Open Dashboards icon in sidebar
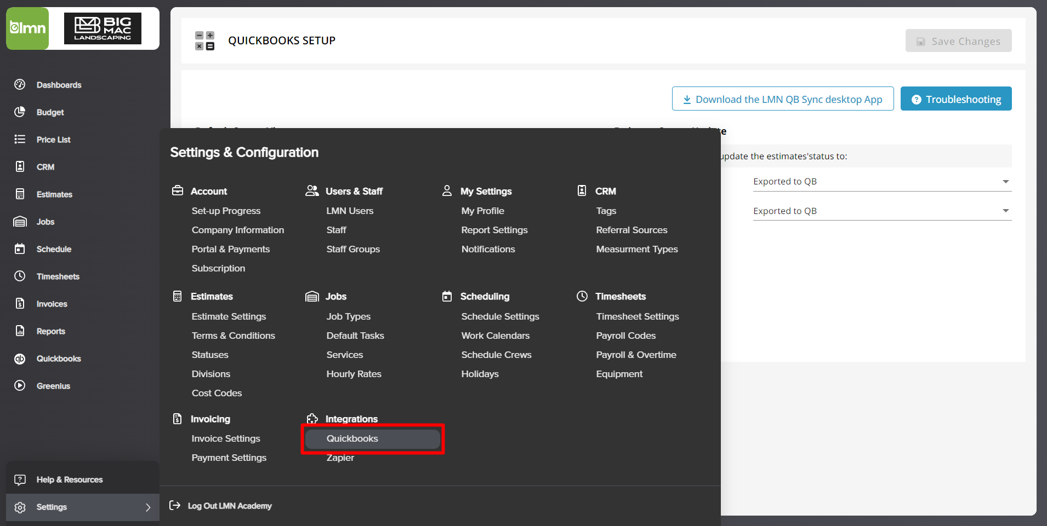1047x526 pixels. coord(20,84)
